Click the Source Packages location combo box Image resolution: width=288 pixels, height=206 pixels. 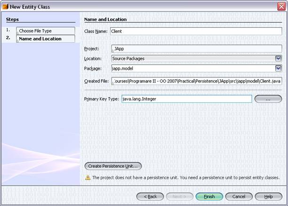tap(197, 58)
